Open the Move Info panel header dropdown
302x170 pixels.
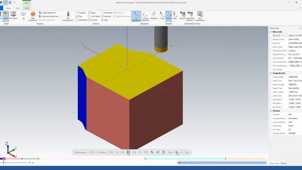(x=300, y=28)
